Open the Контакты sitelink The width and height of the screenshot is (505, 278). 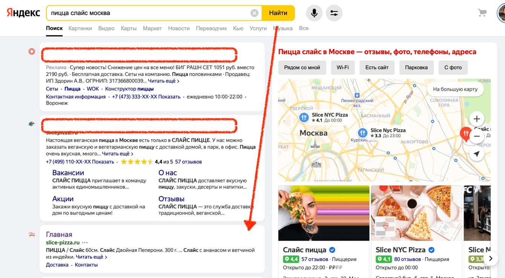point(86,265)
